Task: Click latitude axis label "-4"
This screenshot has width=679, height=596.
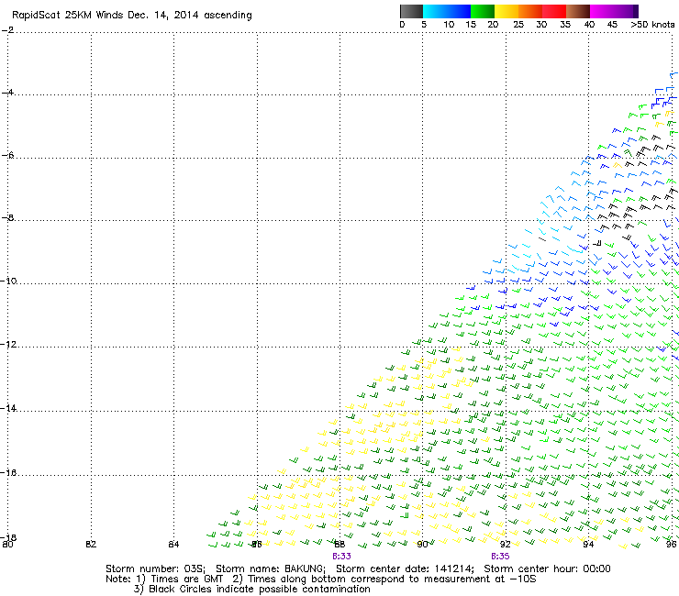Action: [7, 93]
